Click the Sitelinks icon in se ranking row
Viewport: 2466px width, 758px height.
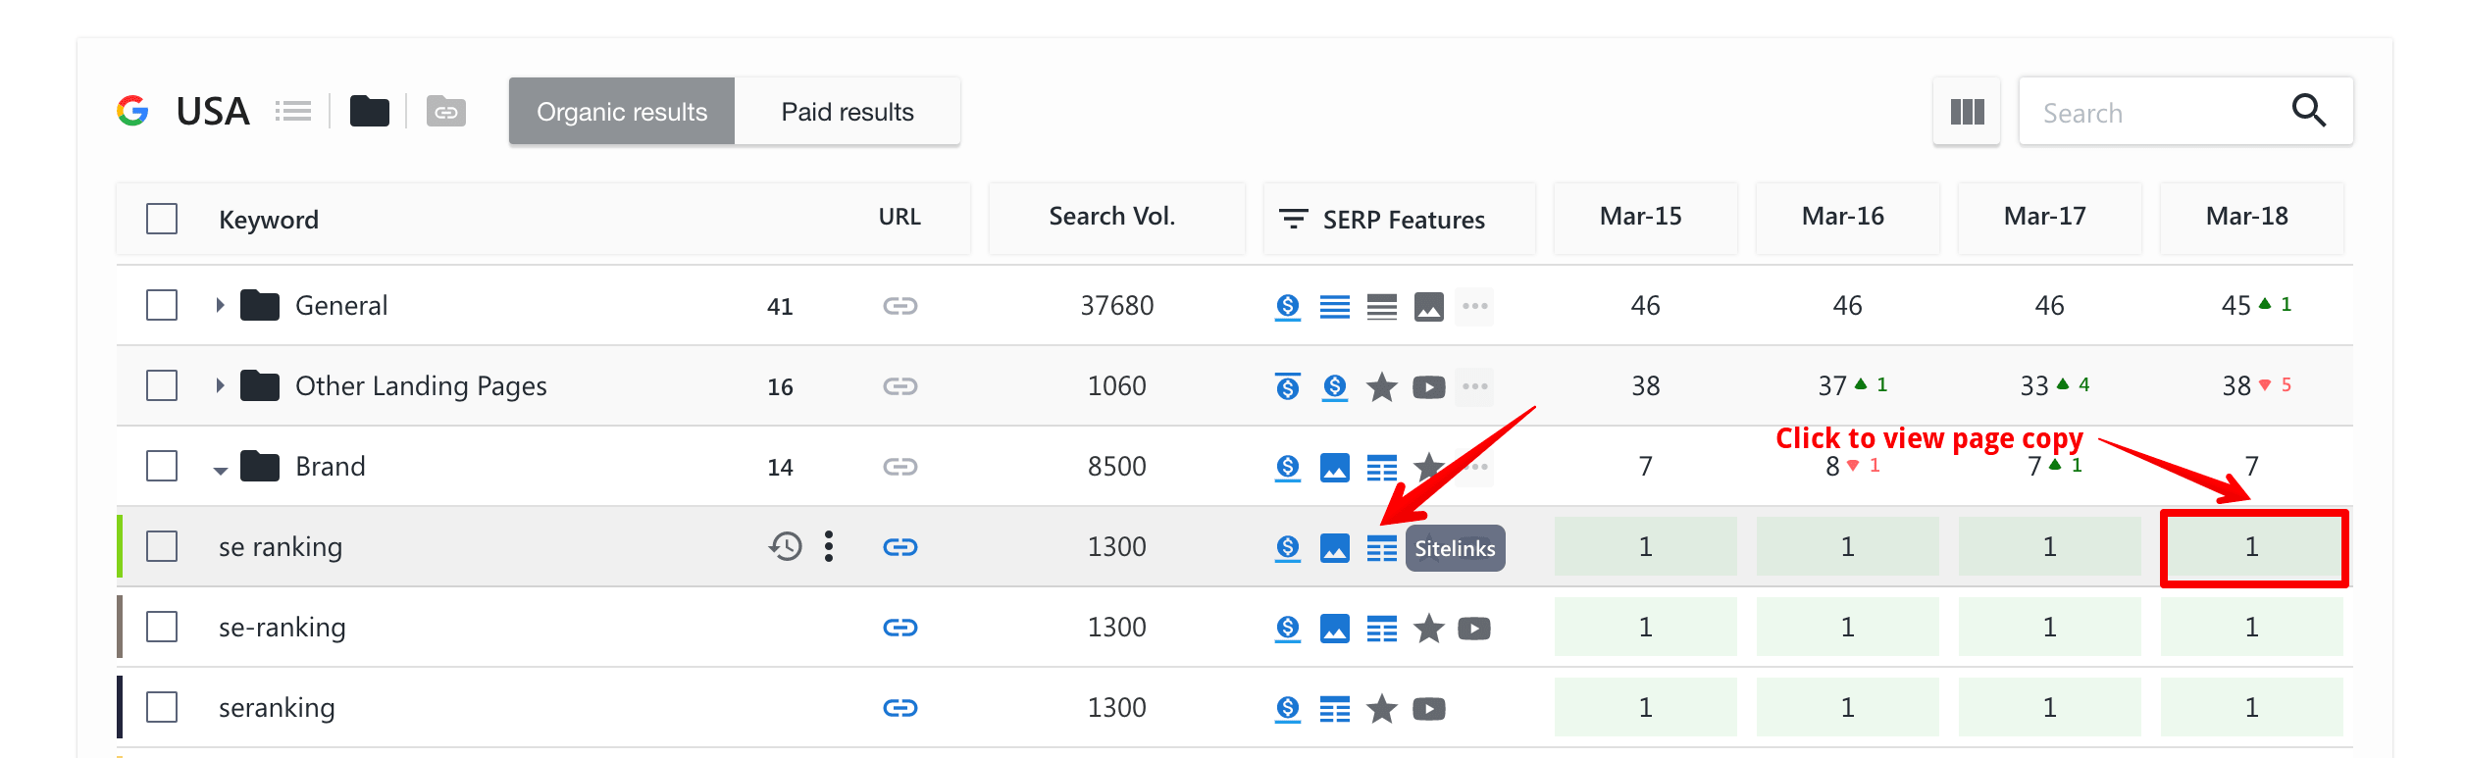[1382, 548]
